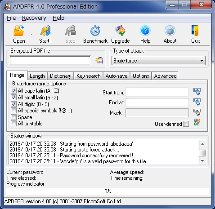Tick the User-defined checkbox
Screen dimensions: 215x209
click(x=186, y=124)
